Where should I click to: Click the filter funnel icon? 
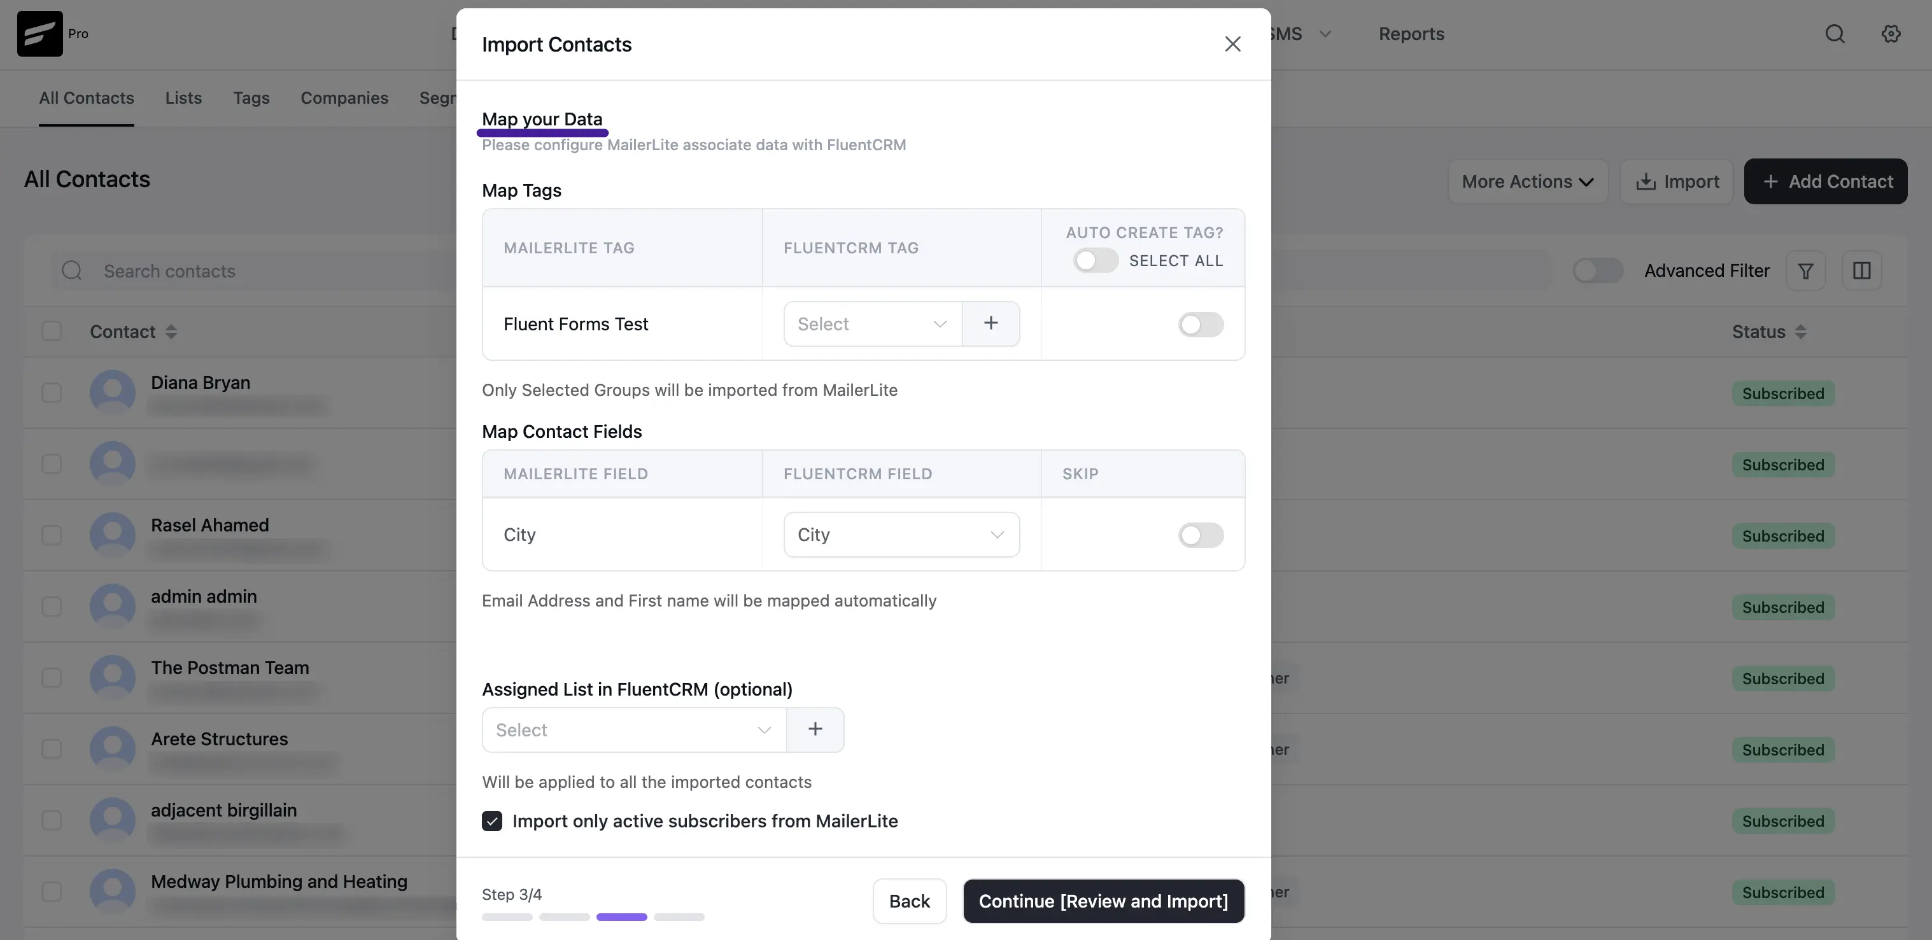click(x=1805, y=270)
